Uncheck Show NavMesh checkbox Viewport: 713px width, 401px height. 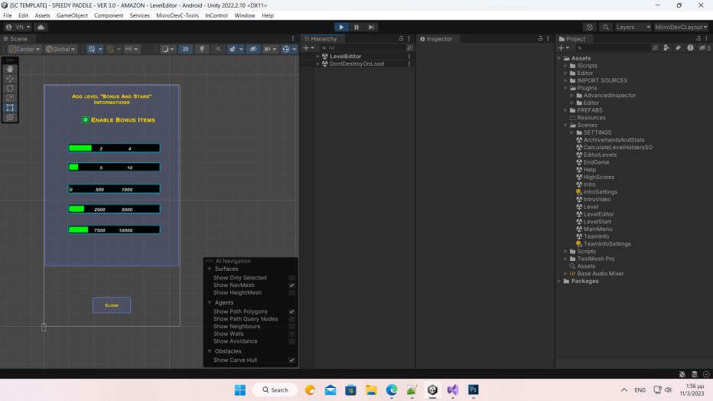point(291,285)
